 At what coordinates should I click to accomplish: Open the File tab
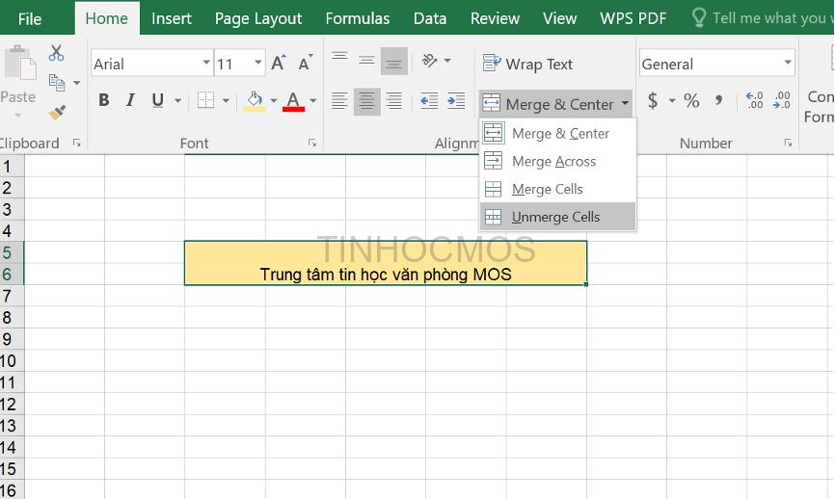(x=29, y=19)
